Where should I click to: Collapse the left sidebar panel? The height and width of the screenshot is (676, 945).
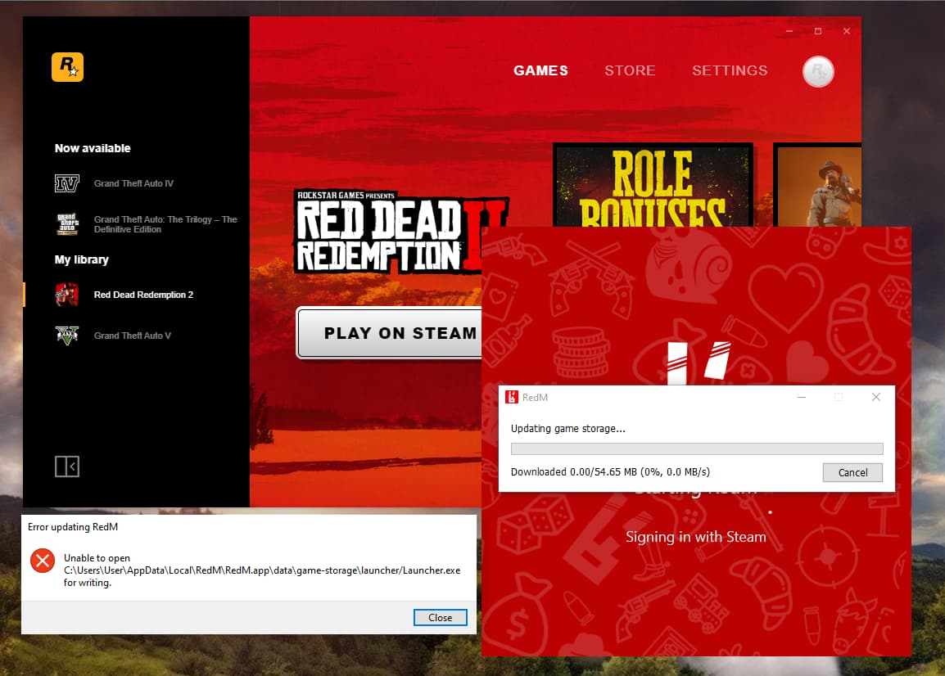(67, 466)
